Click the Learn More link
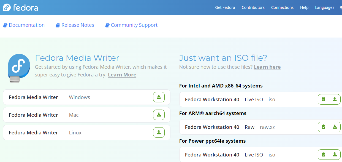The width and height of the screenshot is (342, 162). click(x=122, y=75)
